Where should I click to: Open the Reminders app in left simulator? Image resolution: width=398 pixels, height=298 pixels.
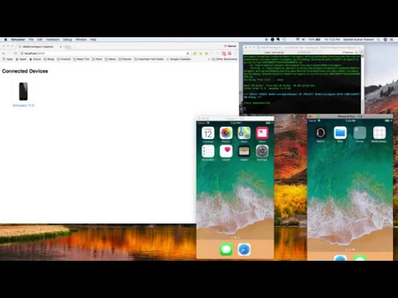tap(208, 151)
